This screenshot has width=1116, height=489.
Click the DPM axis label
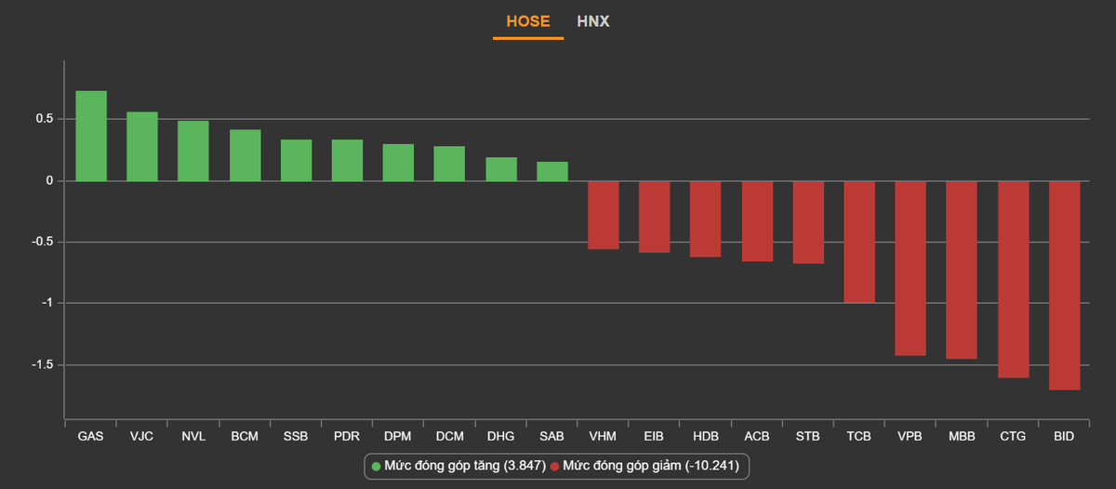398,435
